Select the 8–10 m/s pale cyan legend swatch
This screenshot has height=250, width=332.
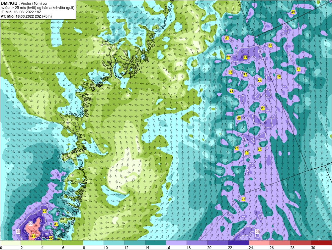click(x=93, y=243)
